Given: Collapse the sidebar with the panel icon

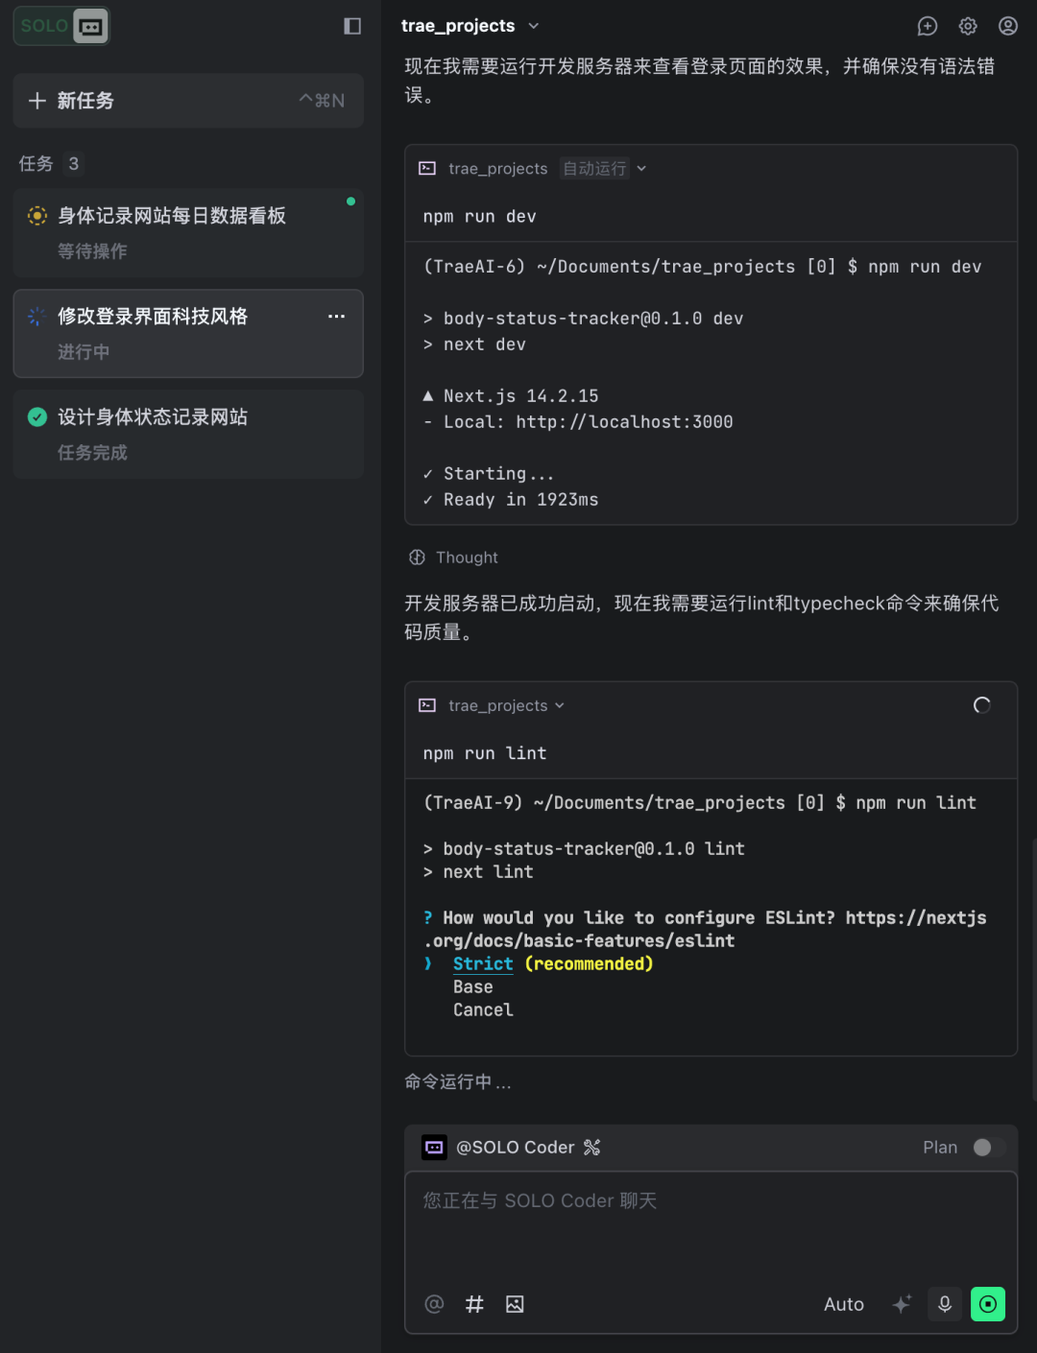Looking at the screenshot, I should [x=352, y=26].
